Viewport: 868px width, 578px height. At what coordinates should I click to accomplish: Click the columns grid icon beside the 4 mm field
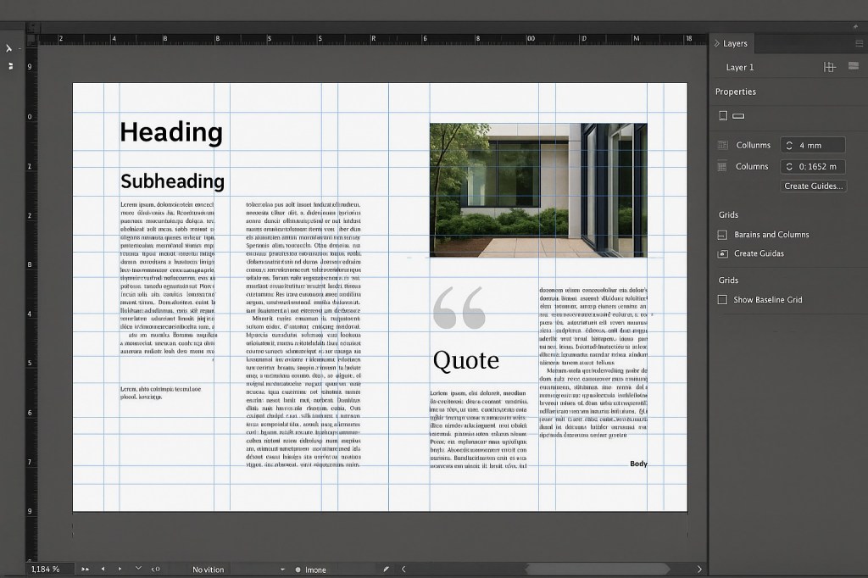coord(723,144)
